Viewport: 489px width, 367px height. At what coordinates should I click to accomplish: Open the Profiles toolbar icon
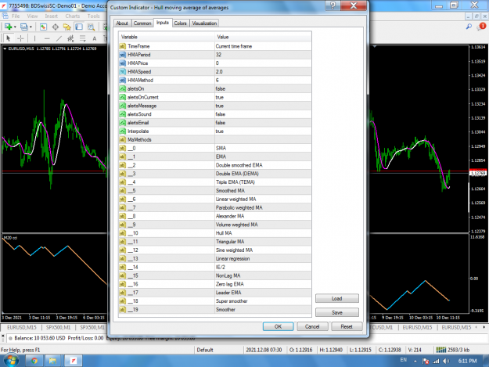(24, 27)
